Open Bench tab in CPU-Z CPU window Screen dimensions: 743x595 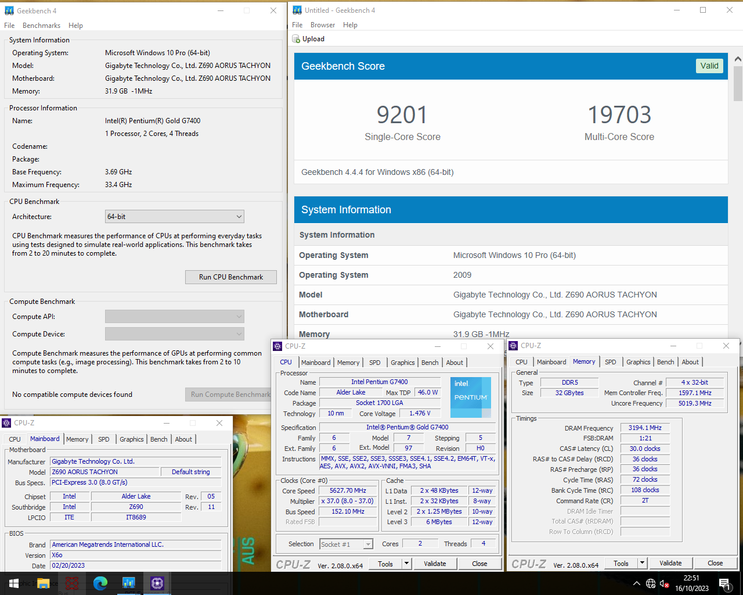click(430, 363)
